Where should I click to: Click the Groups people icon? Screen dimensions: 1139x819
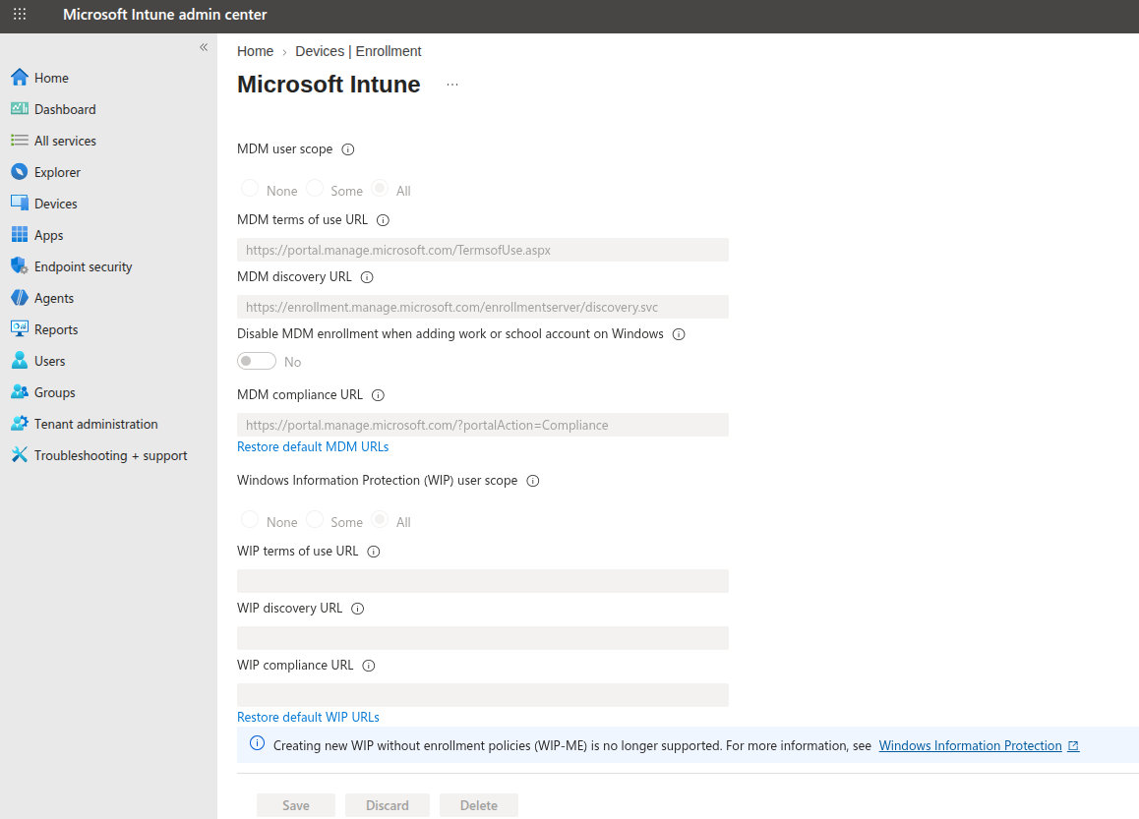(20, 392)
